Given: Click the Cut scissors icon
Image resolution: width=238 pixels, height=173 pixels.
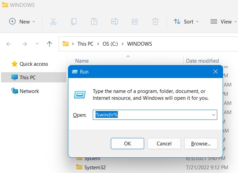Looking at the screenshot, I should pyautogui.click(x=53, y=21).
